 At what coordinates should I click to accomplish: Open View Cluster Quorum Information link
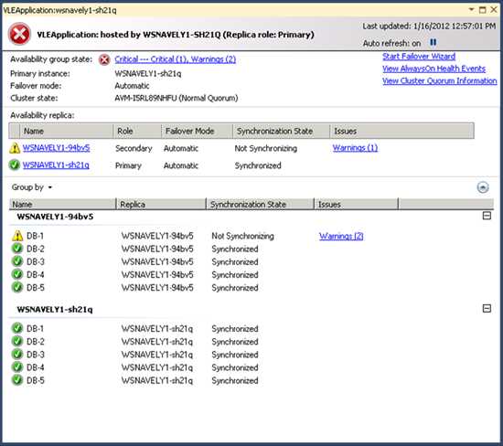click(x=440, y=80)
